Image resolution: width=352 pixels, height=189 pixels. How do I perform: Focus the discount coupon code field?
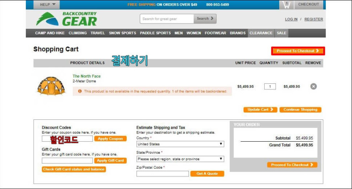(x=67, y=139)
